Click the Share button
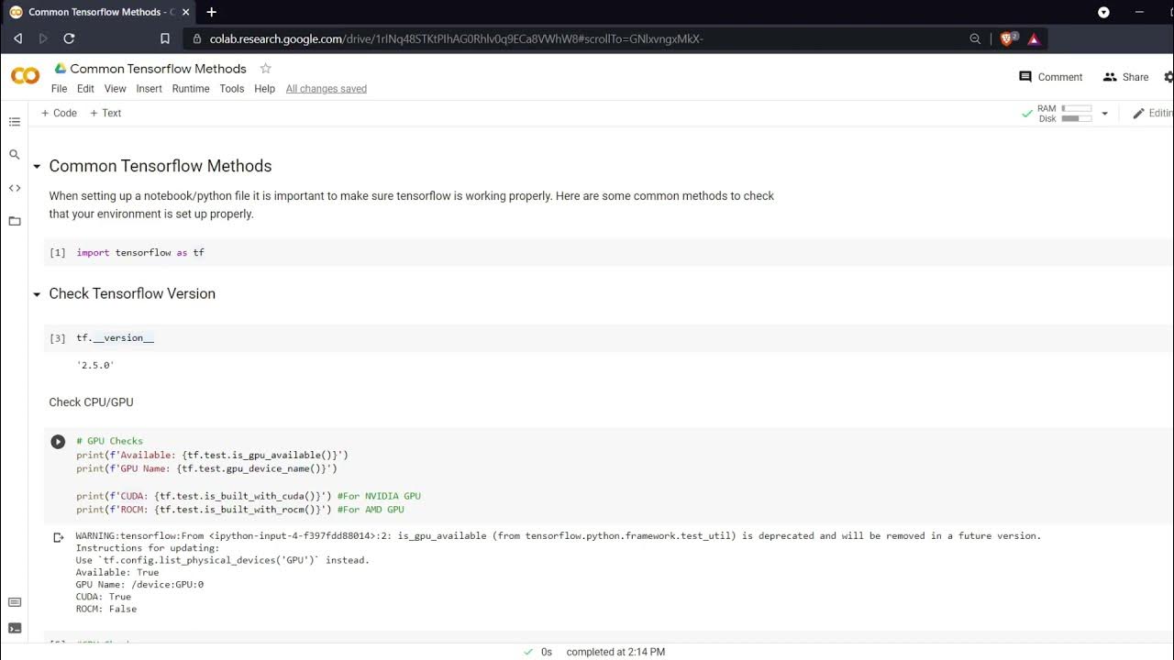This screenshot has height=660, width=1174. pyautogui.click(x=1125, y=77)
